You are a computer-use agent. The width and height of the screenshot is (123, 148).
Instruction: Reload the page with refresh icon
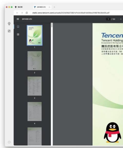(x=27, y=13)
